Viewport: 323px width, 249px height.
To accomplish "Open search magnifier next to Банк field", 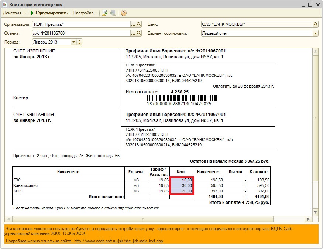I will (316, 24).
